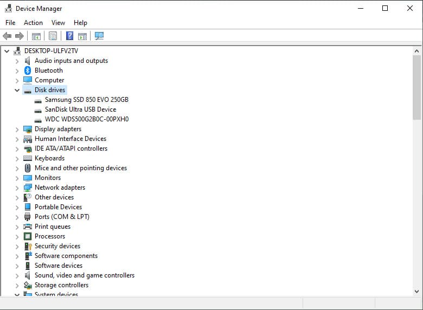Expand the Network adapters category
The image size is (423, 310).
tap(17, 188)
